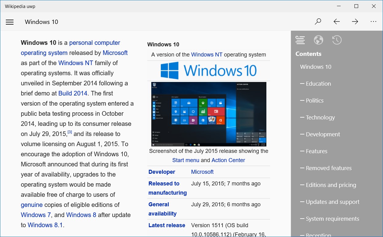383x237 pixels.
Task: Select the page title Windows 10 in header
Action: click(x=41, y=22)
